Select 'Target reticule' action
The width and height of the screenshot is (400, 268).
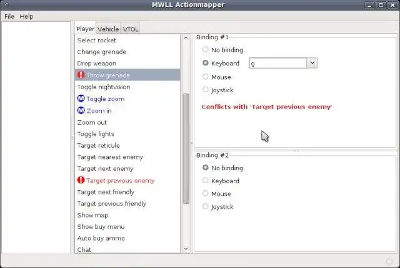[x=127, y=145]
